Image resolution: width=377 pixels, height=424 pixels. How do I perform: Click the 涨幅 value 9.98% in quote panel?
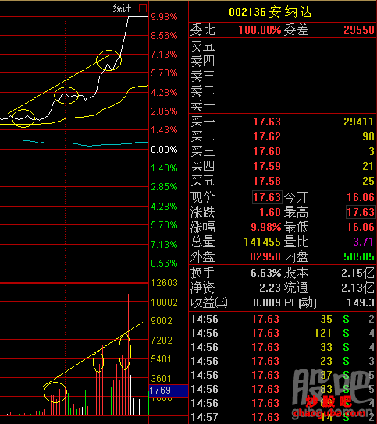(x=266, y=227)
